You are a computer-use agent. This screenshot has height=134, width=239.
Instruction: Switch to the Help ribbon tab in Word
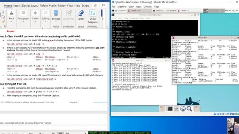[x=77, y=6]
